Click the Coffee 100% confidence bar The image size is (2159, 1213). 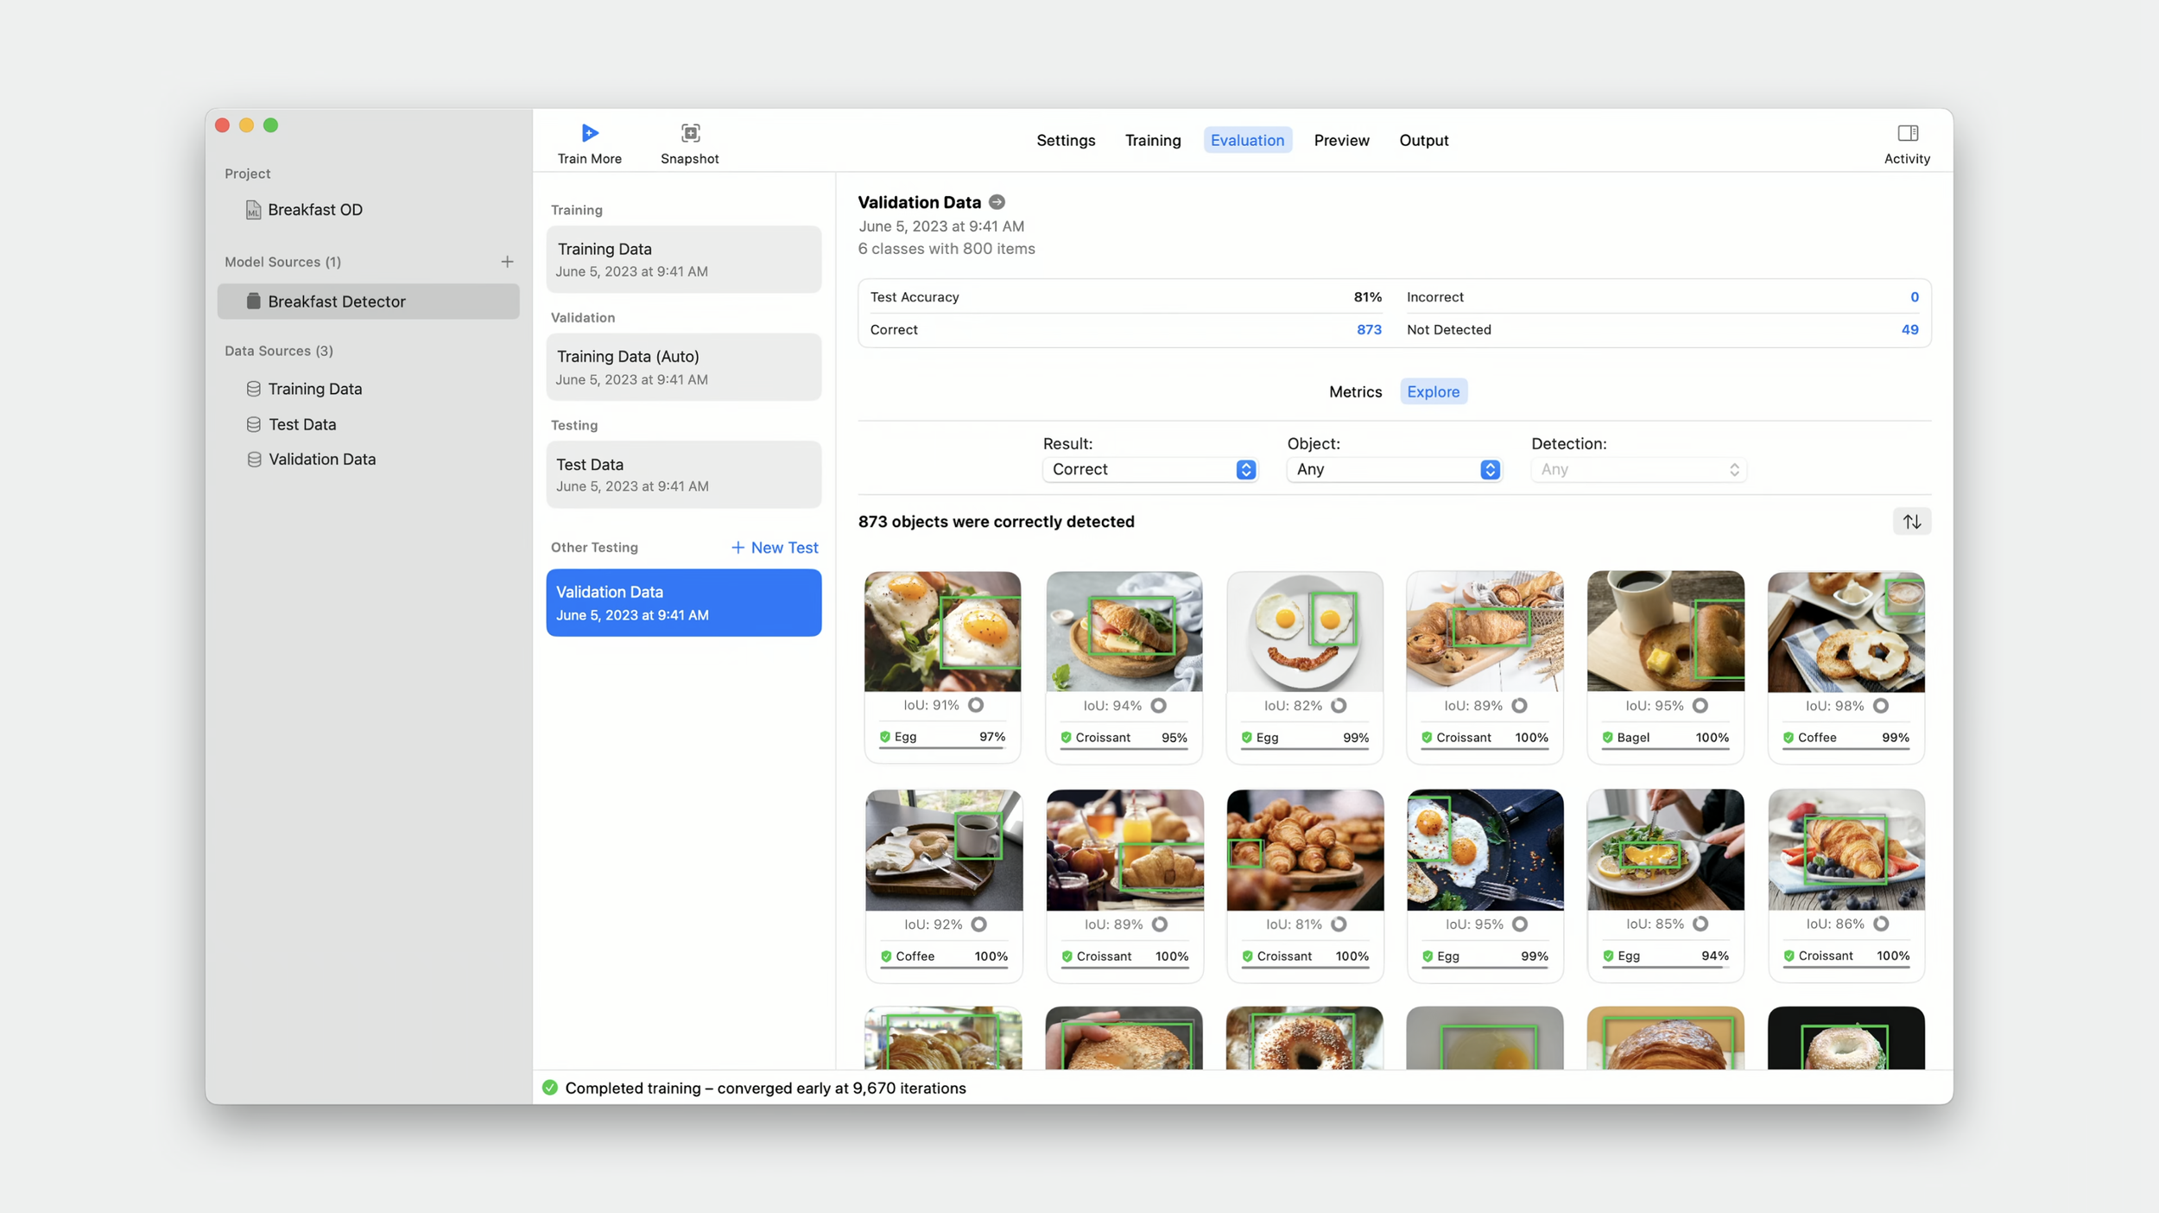(x=944, y=968)
